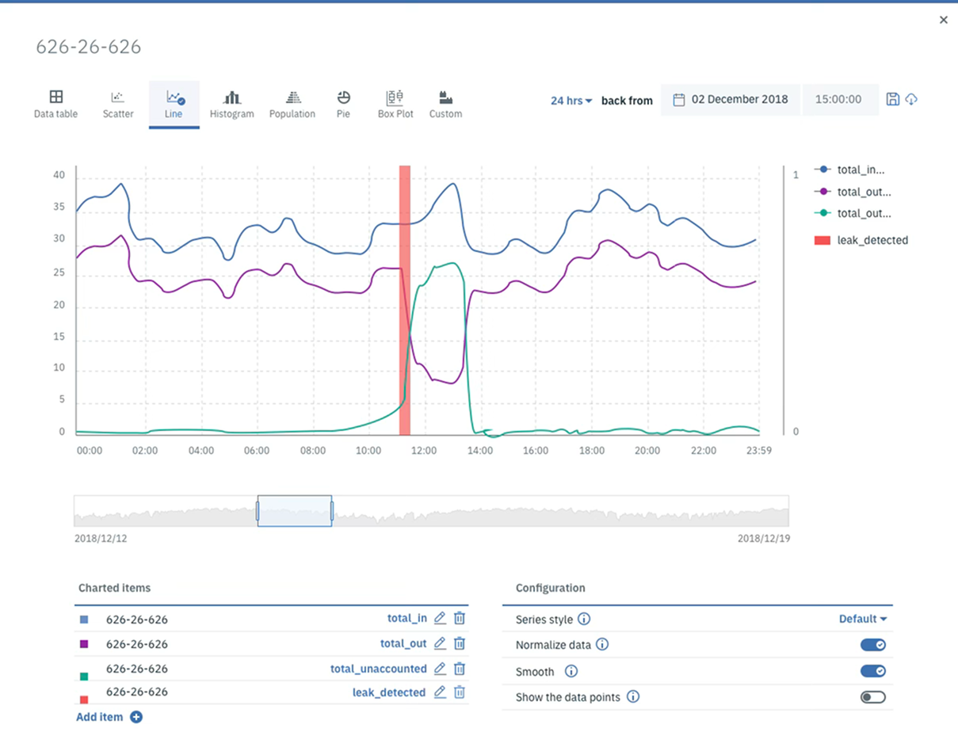Edit the leak_detected charted item
Image resolution: width=958 pixels, height=751 pixels.
(441, 692)
